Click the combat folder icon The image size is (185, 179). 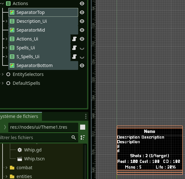12,168
